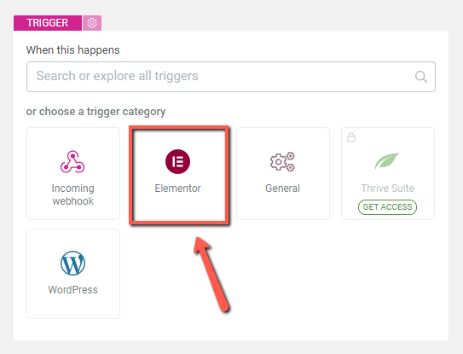This screenshot has width=463, height=354.
Task: Open trigger settings gear icon
Action: pyautogui.click(x=92, y=23)
